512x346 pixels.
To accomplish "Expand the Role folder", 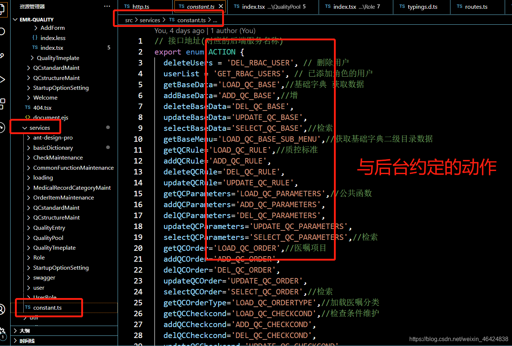I will coord(39,258).
